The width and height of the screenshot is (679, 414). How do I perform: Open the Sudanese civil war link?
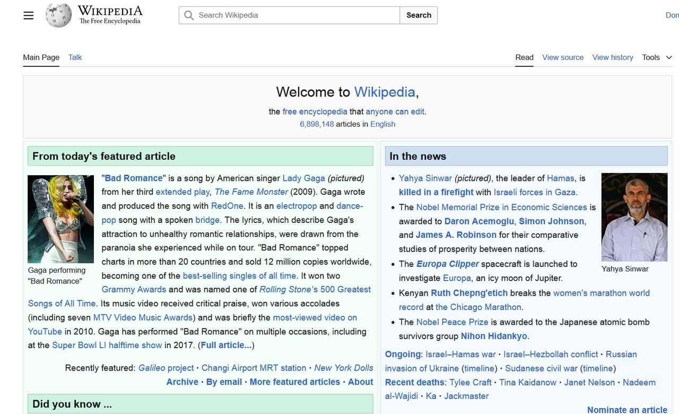[542, 368]
